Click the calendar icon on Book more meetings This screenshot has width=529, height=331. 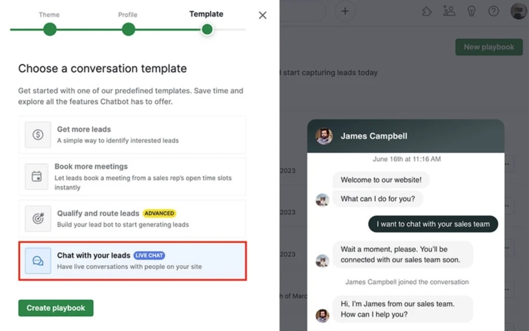[x=37, y=176]
